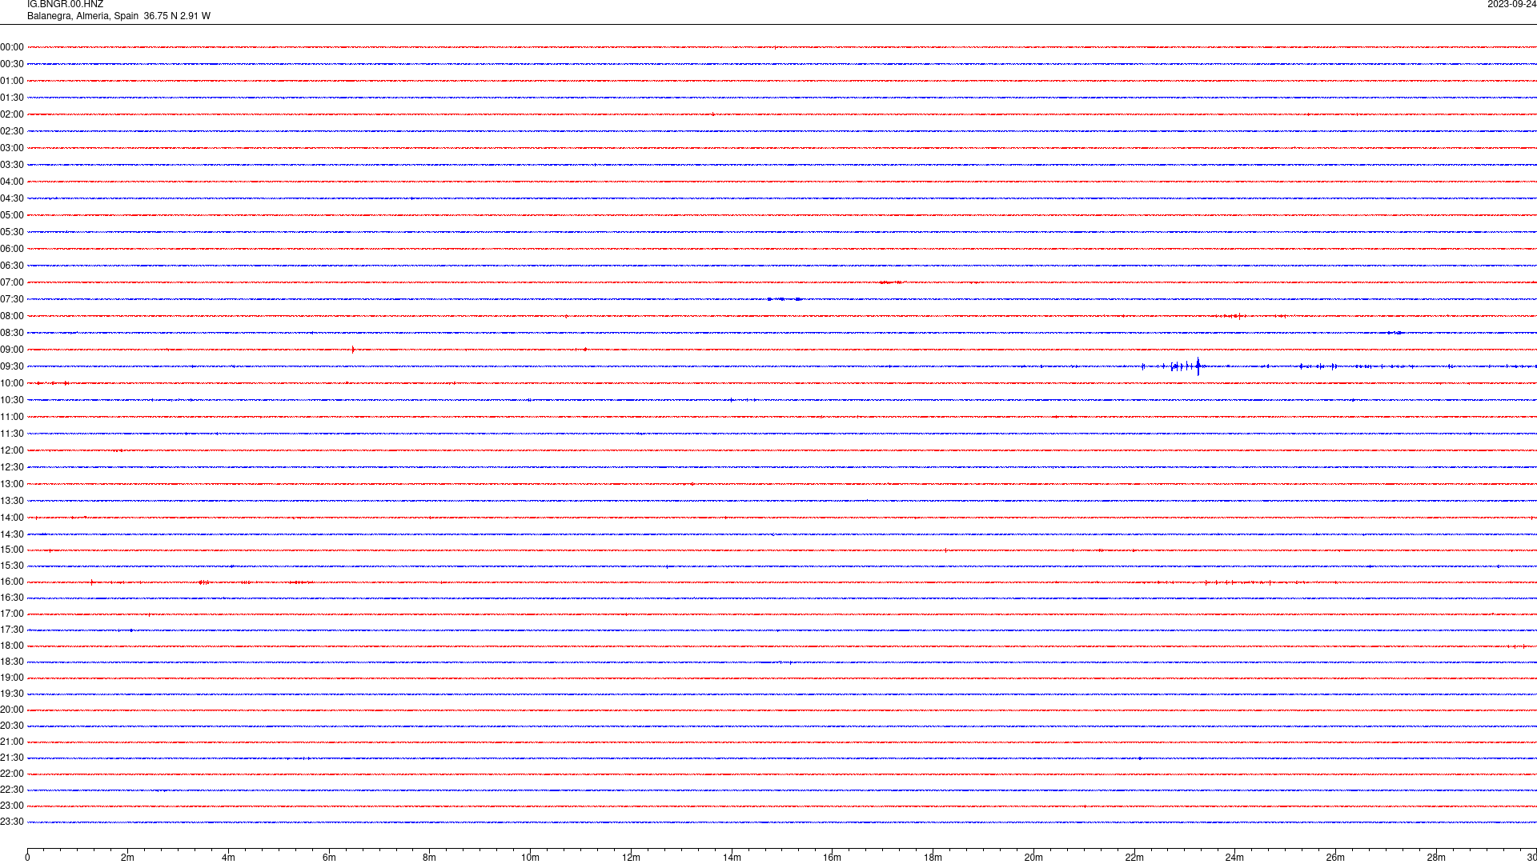1537x864 pixels.
Task: Click the red burst on the 07:00 trace
Action: [x=891, y=282]
